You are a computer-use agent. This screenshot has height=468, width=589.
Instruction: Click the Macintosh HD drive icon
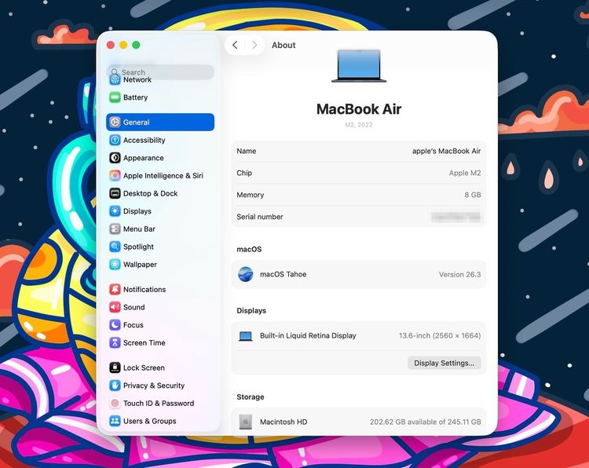(246, 422)
